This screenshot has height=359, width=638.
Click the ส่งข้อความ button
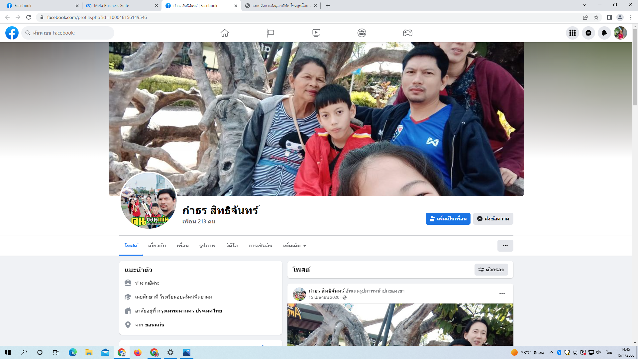click(x=493, y=219)
